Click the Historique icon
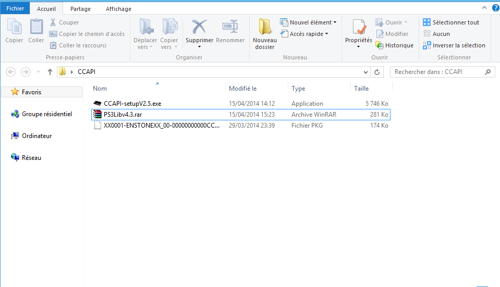 coord(380,45)
